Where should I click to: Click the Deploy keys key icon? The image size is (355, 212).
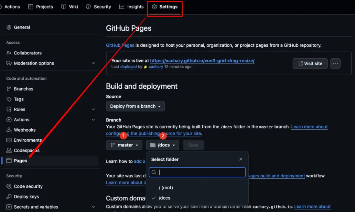(9, 197)
